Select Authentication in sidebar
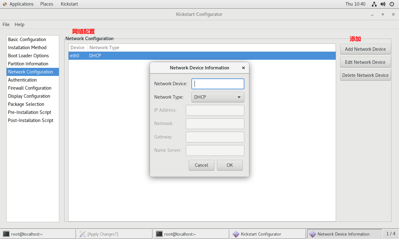 (x=33, y=80)
